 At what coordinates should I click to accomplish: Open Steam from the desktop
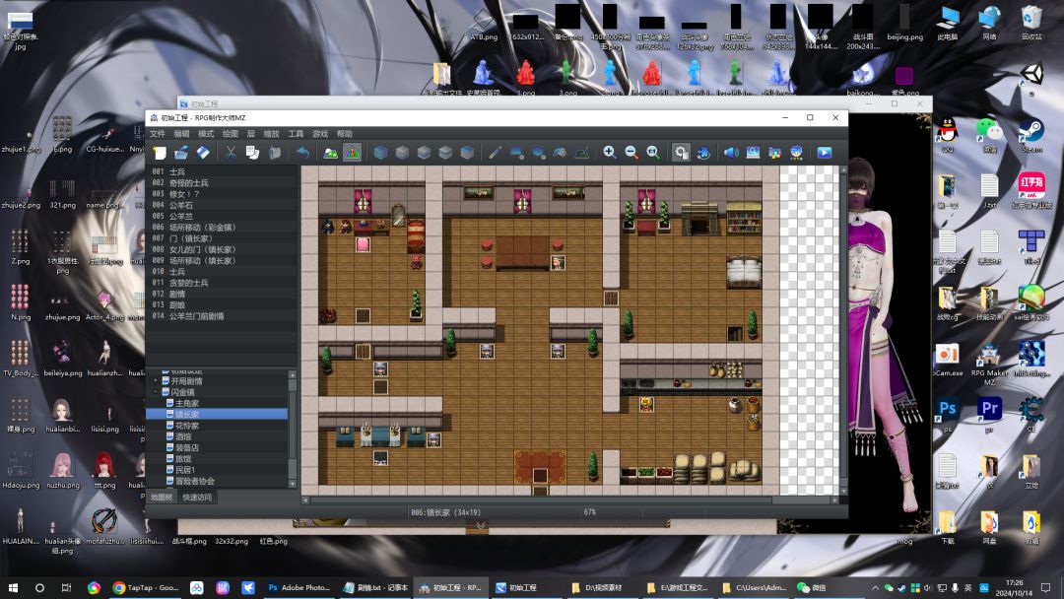pos(1031,134)
